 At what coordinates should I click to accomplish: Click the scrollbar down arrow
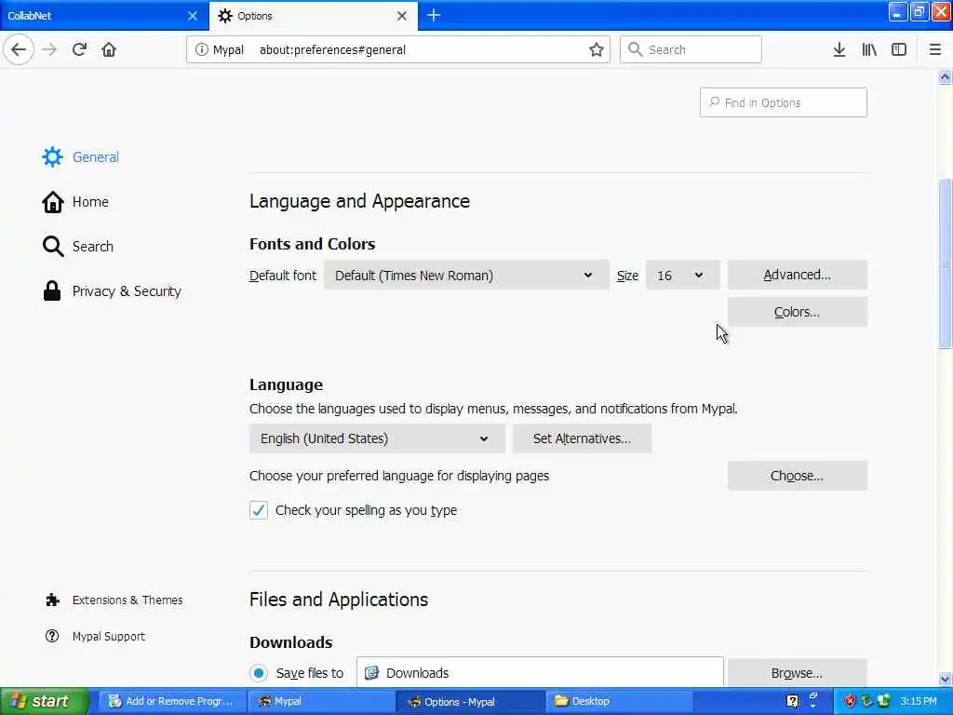pyautogui.click(x=945, y=679)
